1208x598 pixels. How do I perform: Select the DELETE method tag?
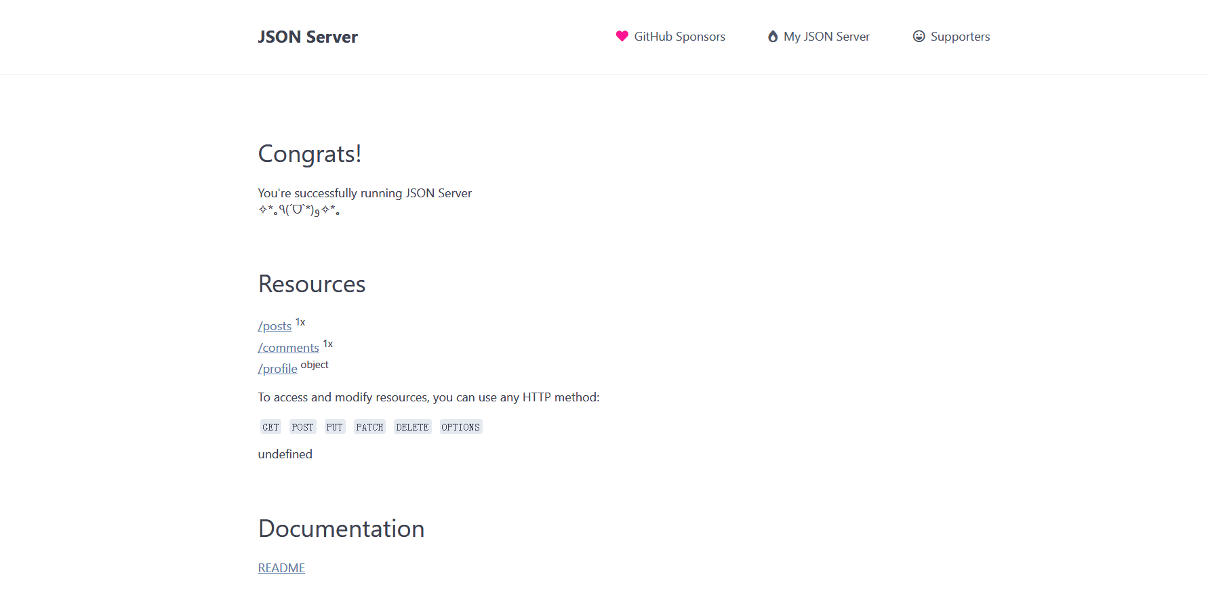tap(412, 427)
